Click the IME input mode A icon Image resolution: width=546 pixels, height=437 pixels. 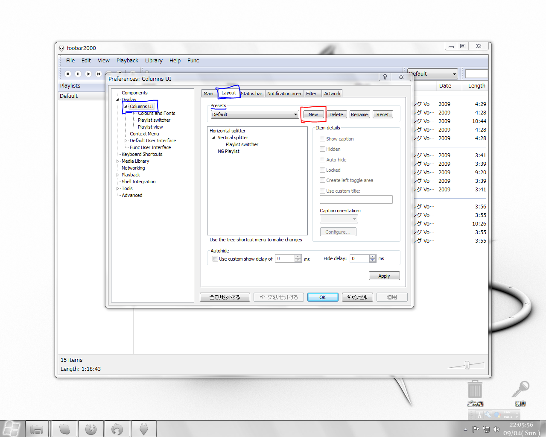479,415
